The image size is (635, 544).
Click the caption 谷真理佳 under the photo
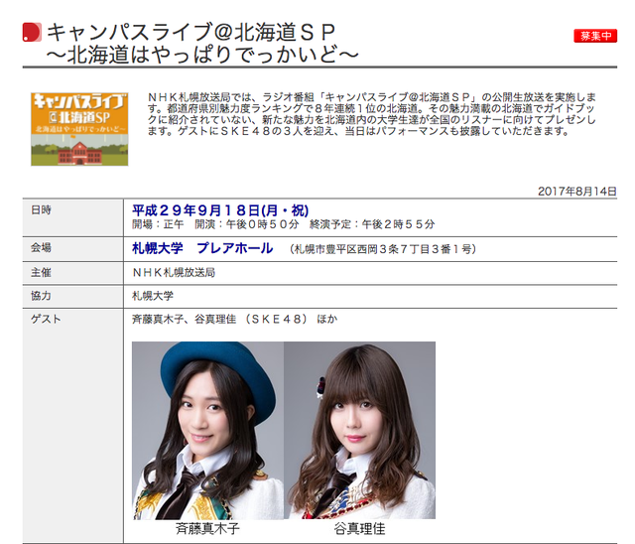pyautogui.click(x=359, y=528)
